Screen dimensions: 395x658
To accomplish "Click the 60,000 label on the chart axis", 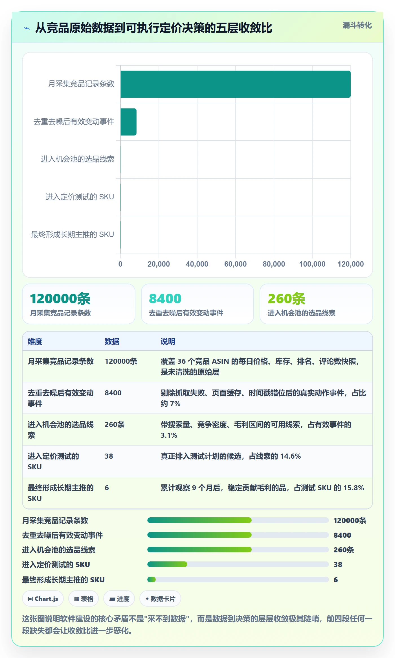I will [x=235, y=264].
